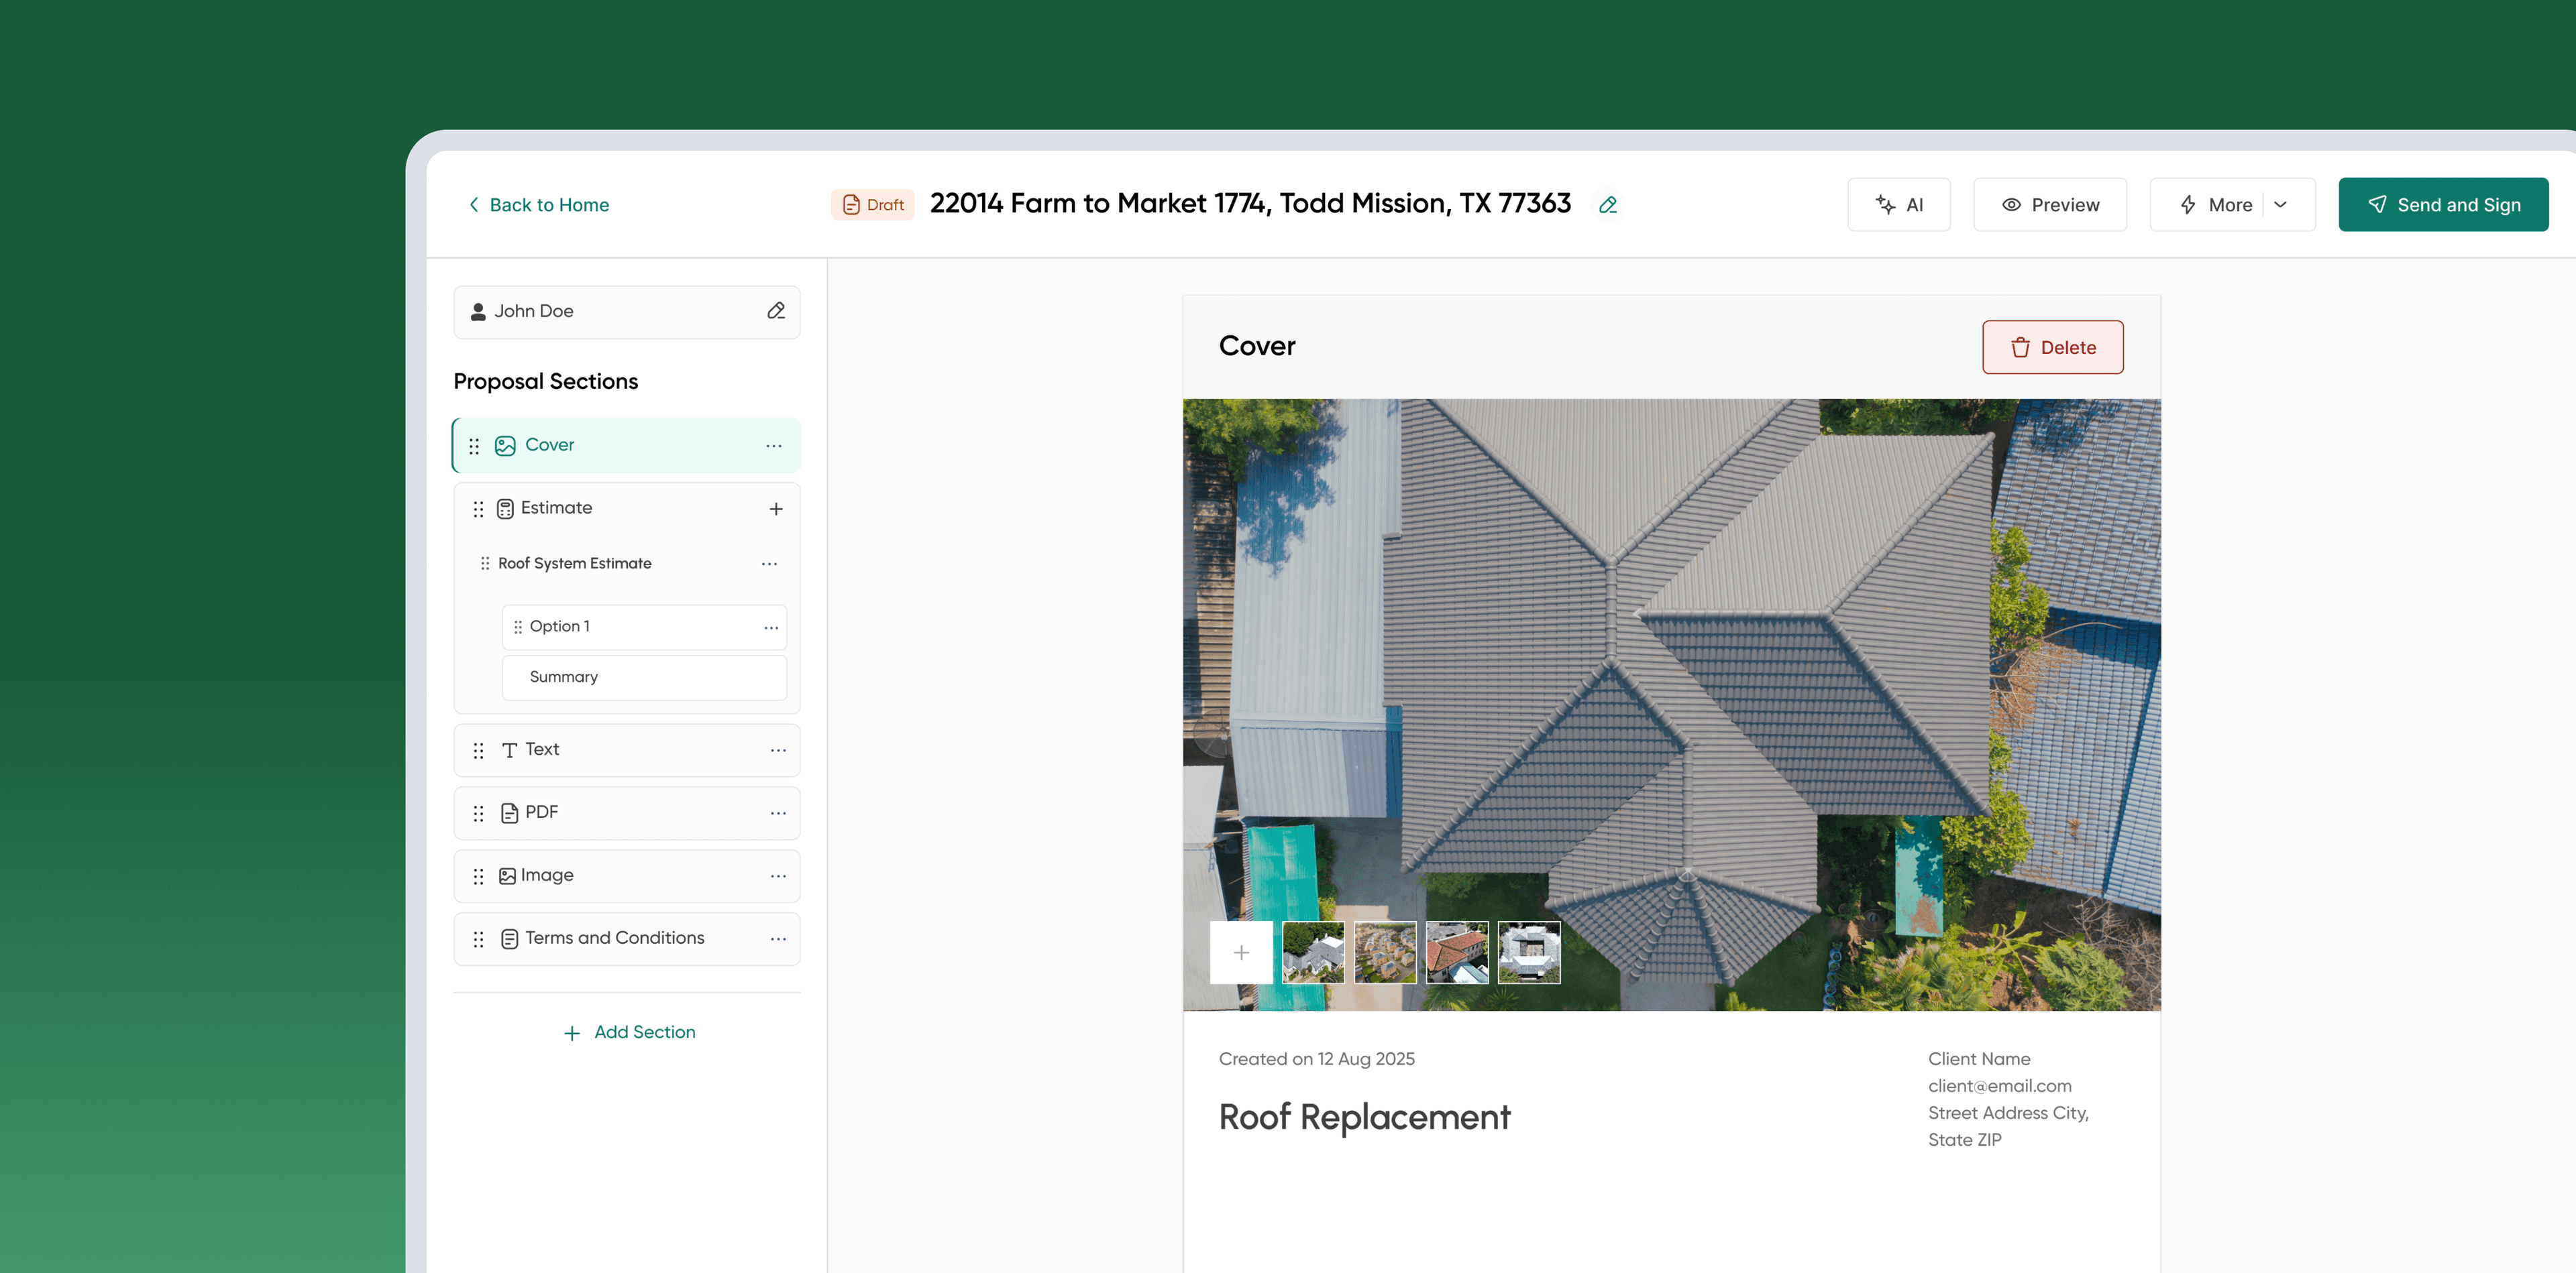2576x1273 pixels.
Task: Click the plus icon on Estimate row
Action: pyautogui.click(x=776, y=509)
